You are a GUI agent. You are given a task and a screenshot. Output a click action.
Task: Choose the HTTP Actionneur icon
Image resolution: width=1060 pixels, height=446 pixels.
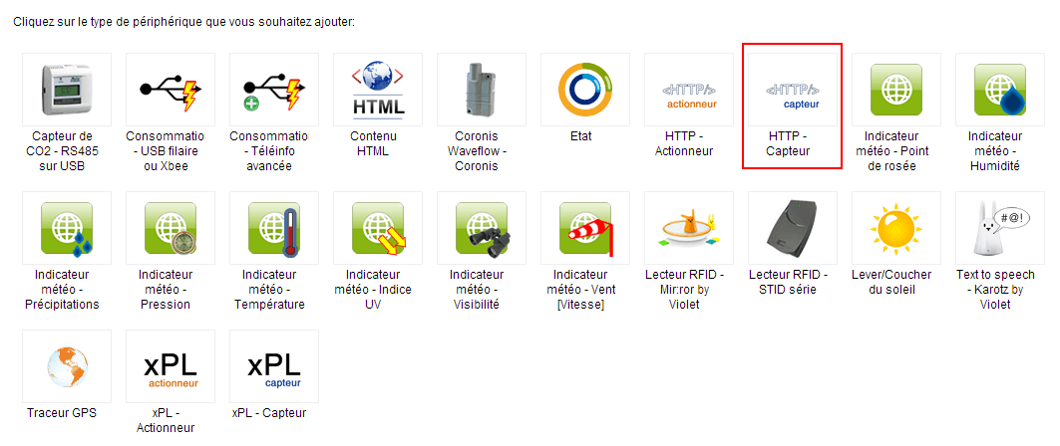pos(689,90)
